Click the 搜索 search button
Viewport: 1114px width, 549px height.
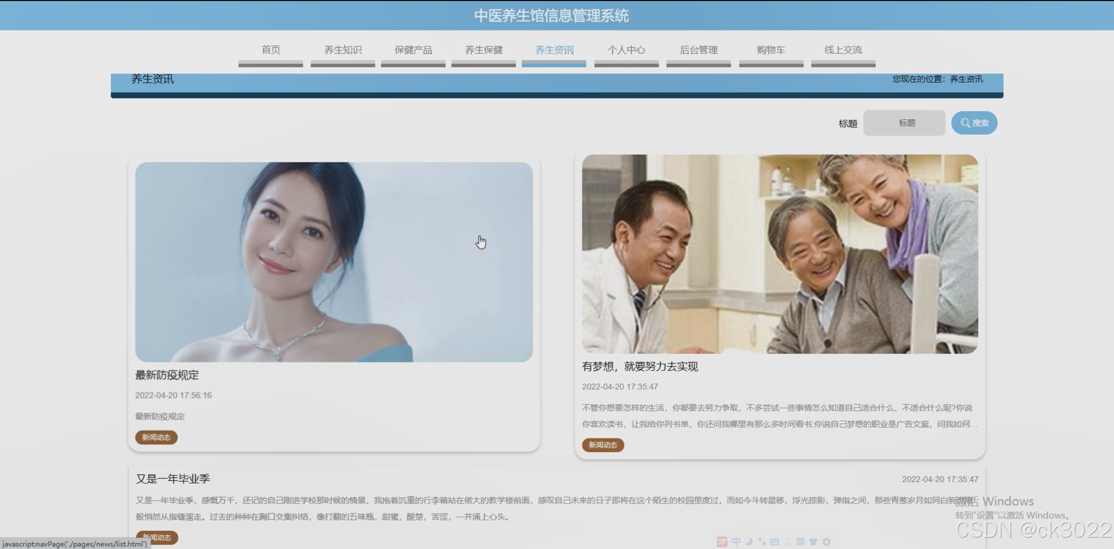(x=974, y=123)
